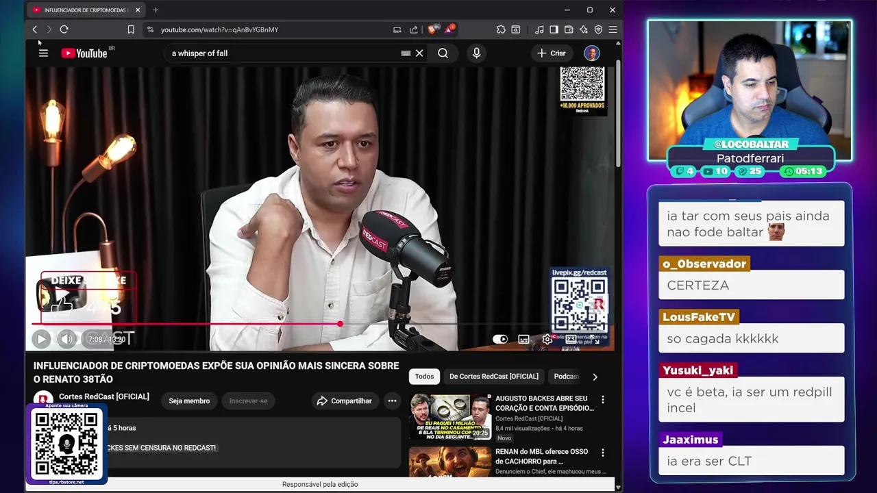877x493 pixels.
Task: Click the video time display 7:08 / 13:20
Action: 106,340
